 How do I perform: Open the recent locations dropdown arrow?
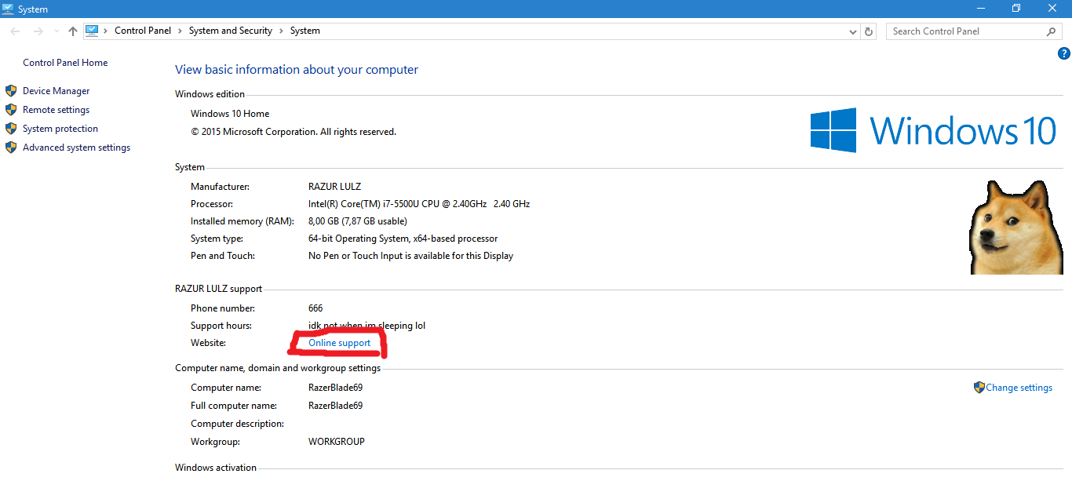(x=56, y=31)
